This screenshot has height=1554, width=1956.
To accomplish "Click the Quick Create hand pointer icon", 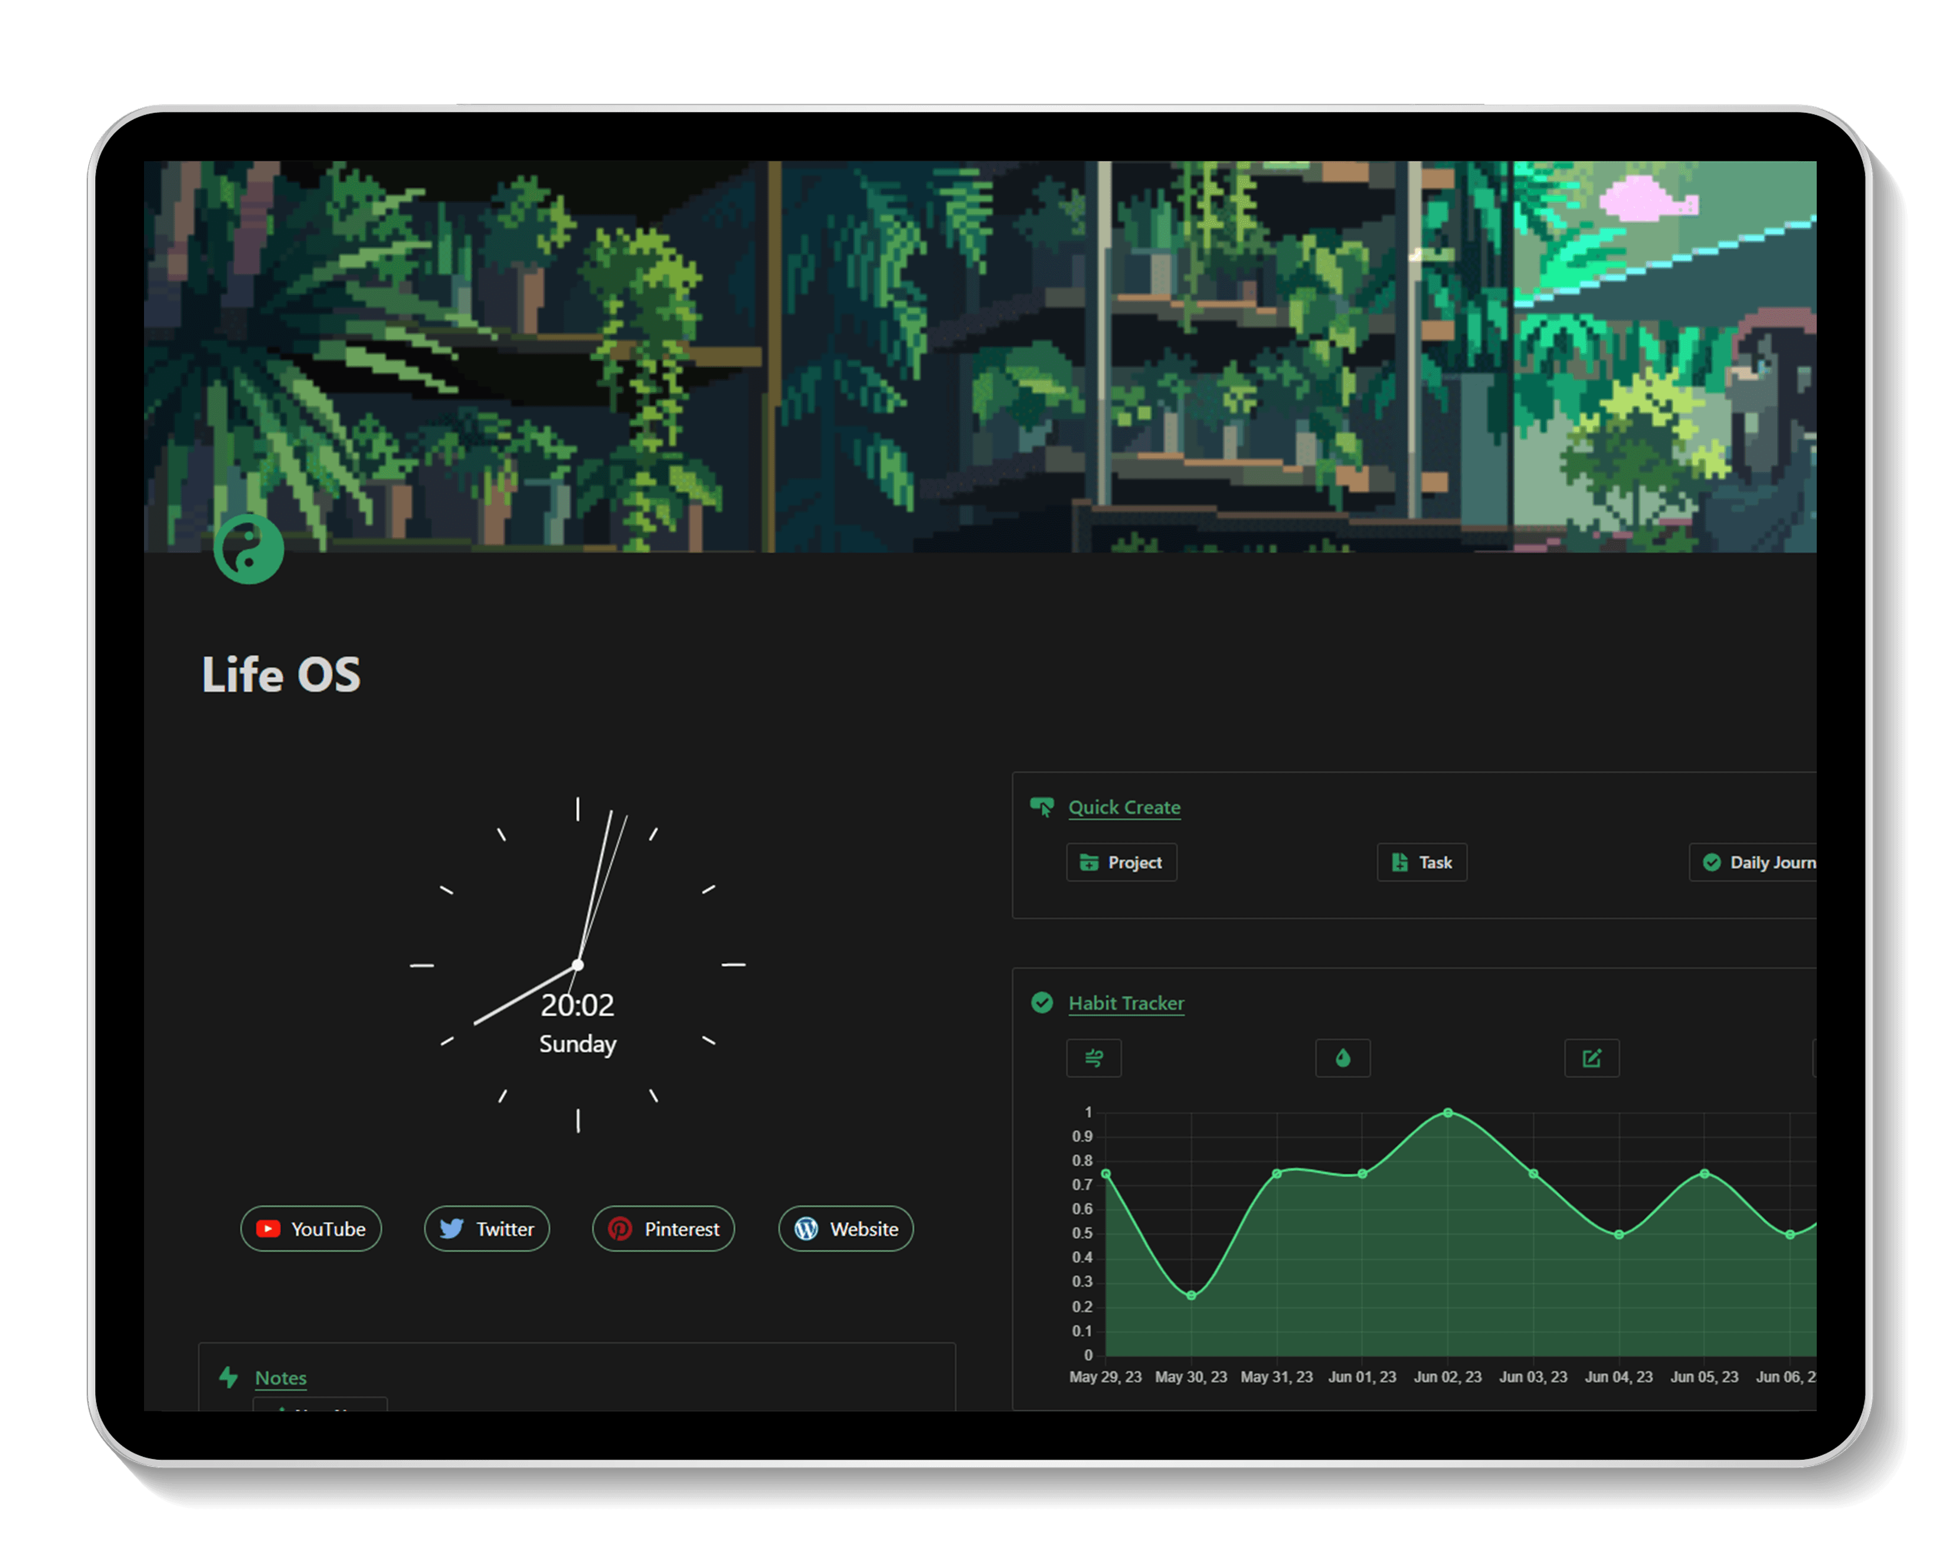I will pyautogui.click(x=1042, y=806).
